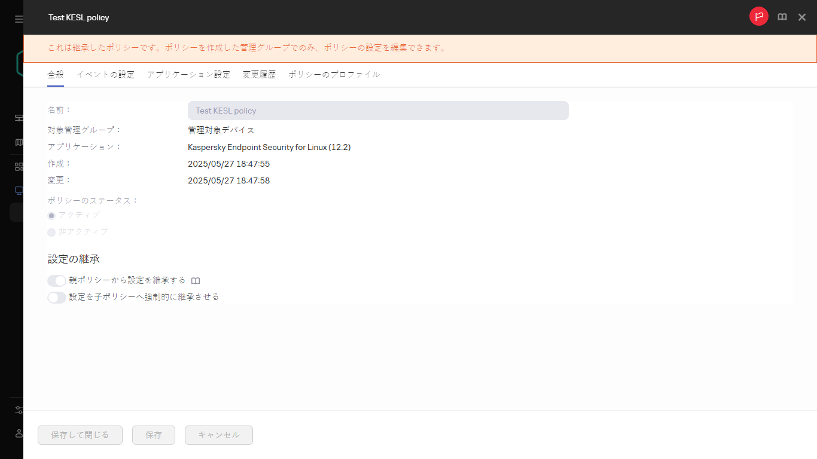The image size is (817, 459).
Task: Click the 設定の継承 section heading
Action: [x=74, y=259]
